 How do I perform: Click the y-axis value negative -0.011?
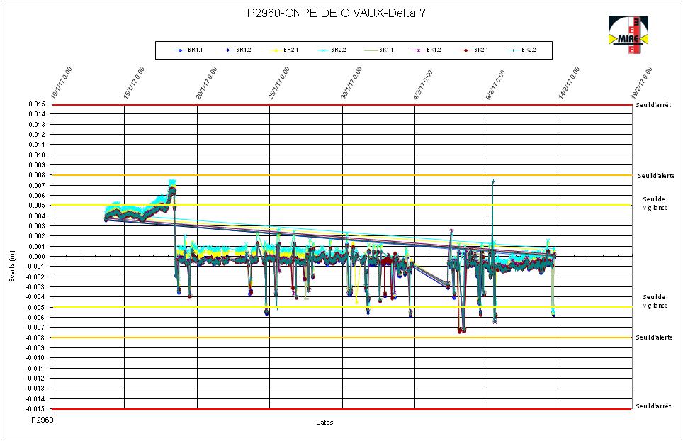coord(35,368)
